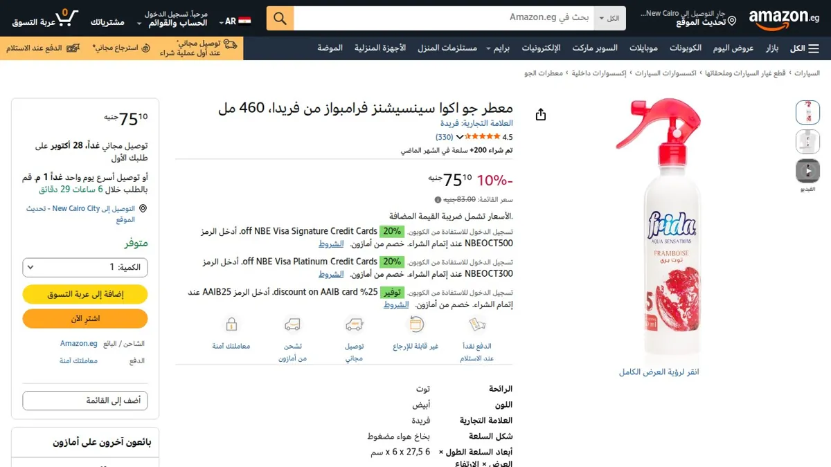Viewport: 831px width, 467px height.
Task: Click the Amazon.eg logo
Action: pyautogui.click(x=783, y=19)
